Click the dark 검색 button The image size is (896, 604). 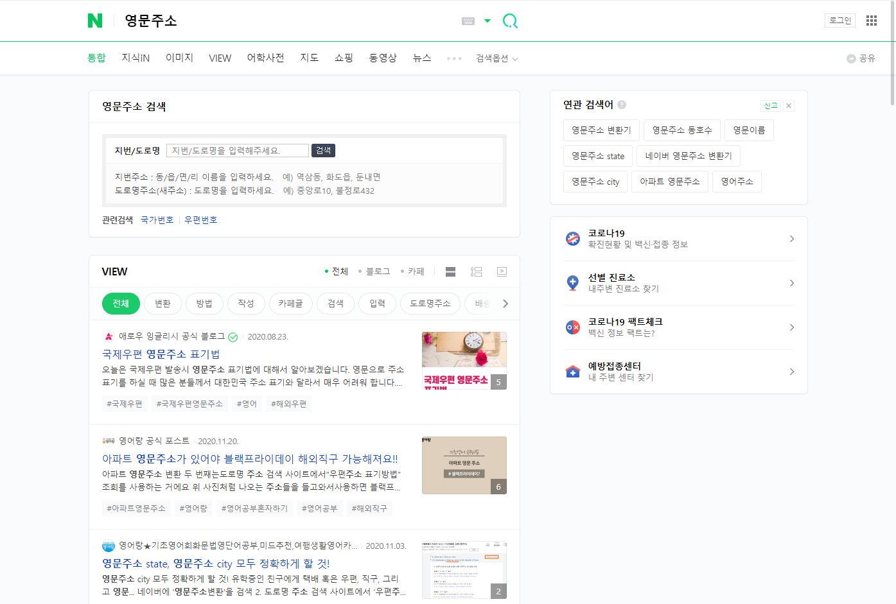point(323,150)
